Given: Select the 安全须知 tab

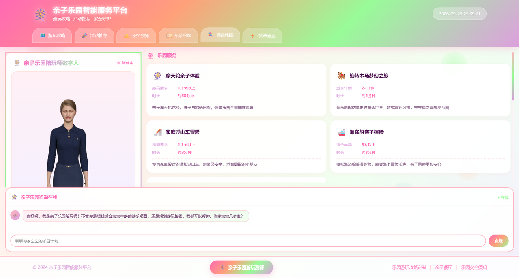Looking at the screenshot, I should pos(136,36).
